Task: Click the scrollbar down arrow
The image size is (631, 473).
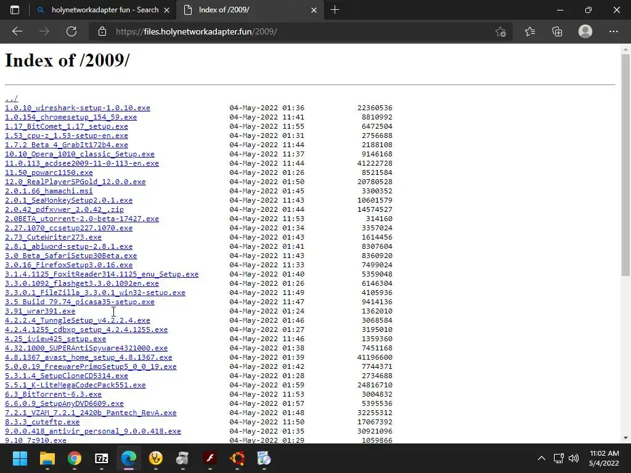Action: pyautogui.click(x=625, y=438)
